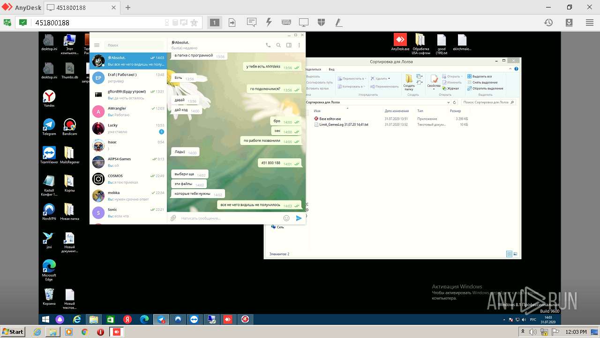Switch to the 451800188 session tab

point(82,8)
